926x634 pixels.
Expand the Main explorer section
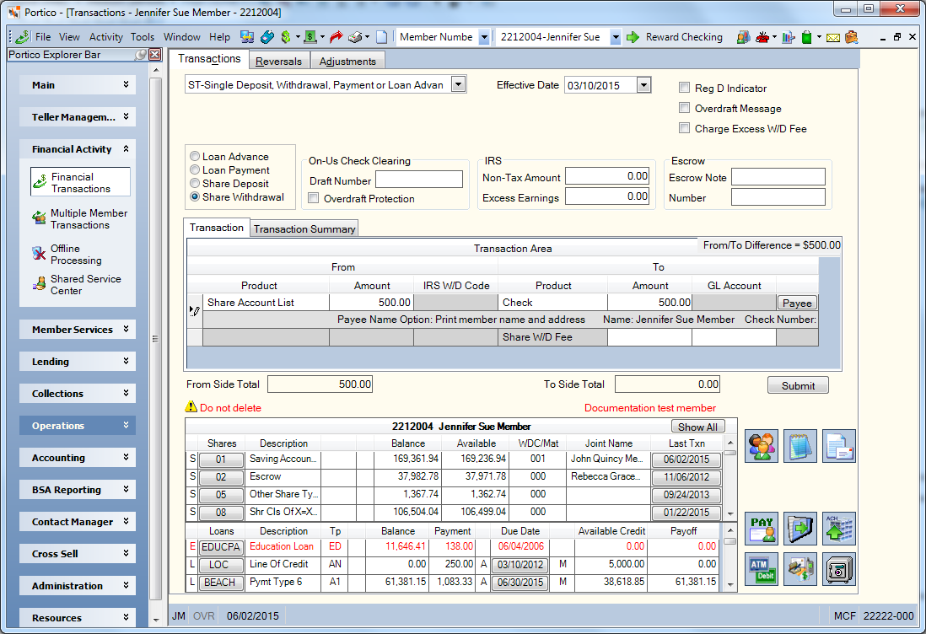point(78,84)
